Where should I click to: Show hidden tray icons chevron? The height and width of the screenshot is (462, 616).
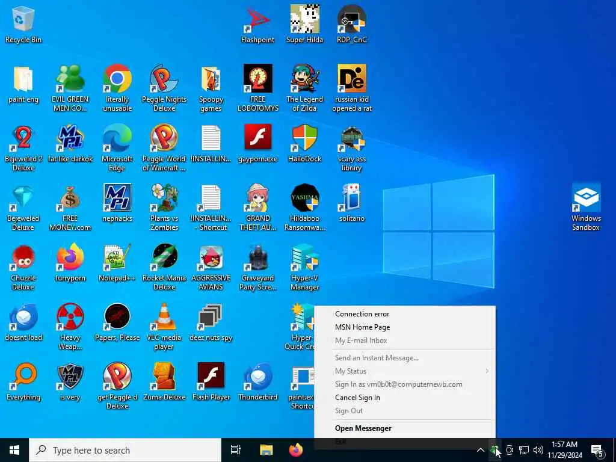[480, 450]
